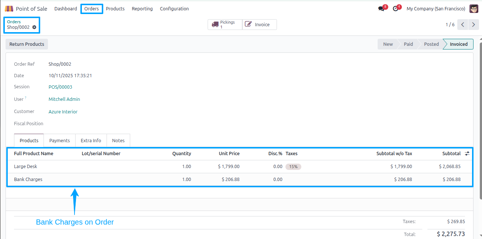The width and height of the screenshot is (482, 239).
Task: Click the Invoice edit icon
Action: coord(249,24)
